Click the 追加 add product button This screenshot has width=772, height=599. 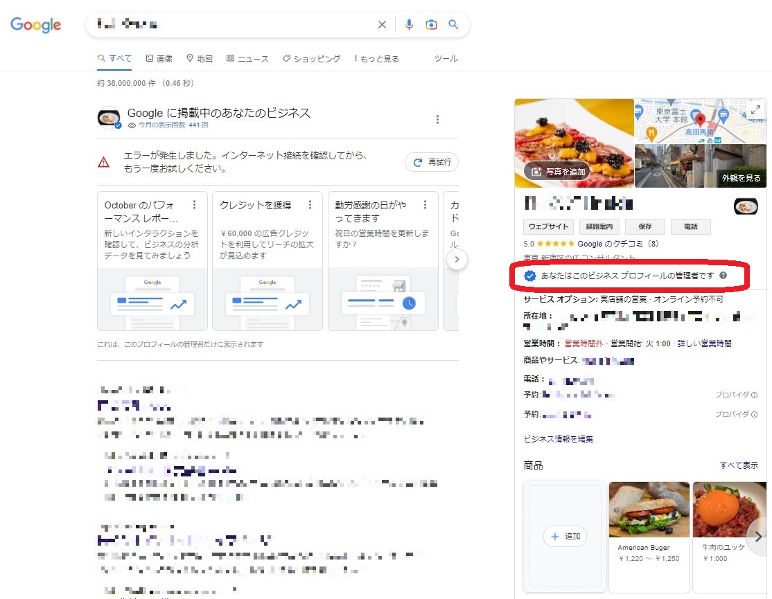click(565, 537)
